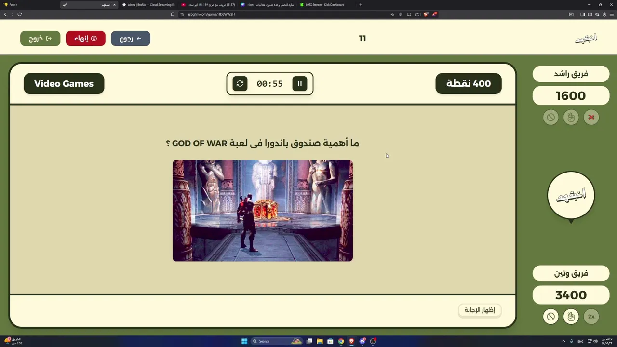The image size is (617, 347).
Task: Use the block lifeline for فريق وتين
Action: pyautogui.click(x=550, y=317)
